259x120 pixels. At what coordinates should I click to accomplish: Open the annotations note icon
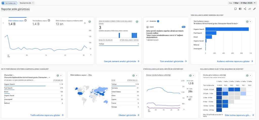pos(235,9)
